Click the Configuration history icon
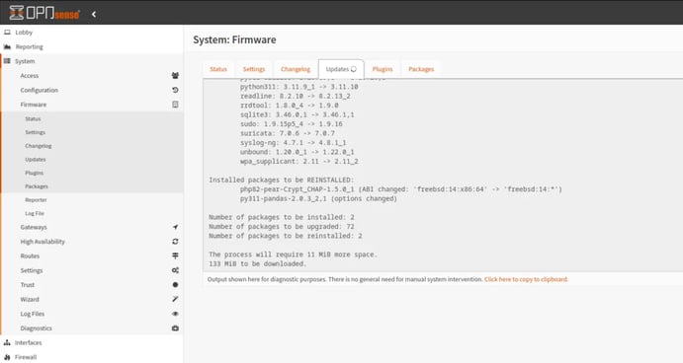 click(x=175, y=90)
